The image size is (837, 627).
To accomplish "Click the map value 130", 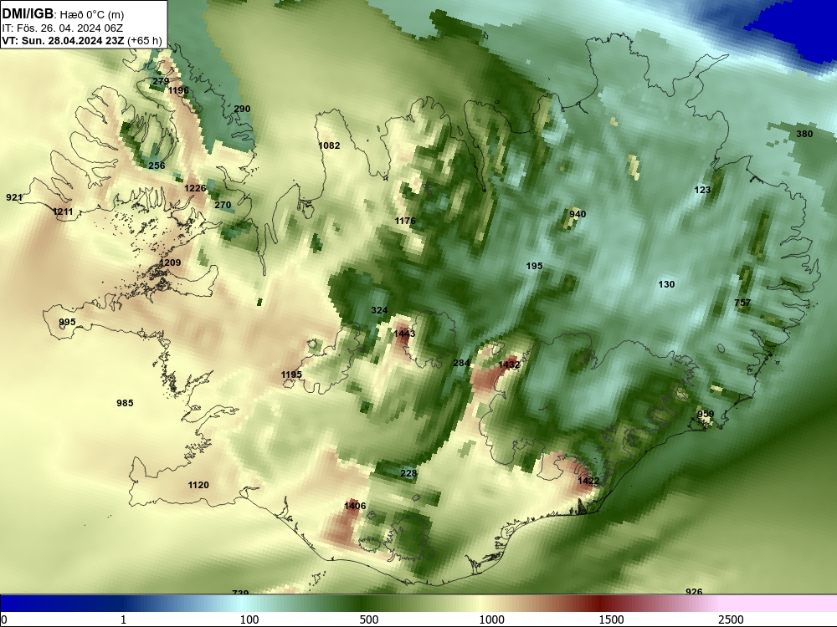I will coord(666,285).
